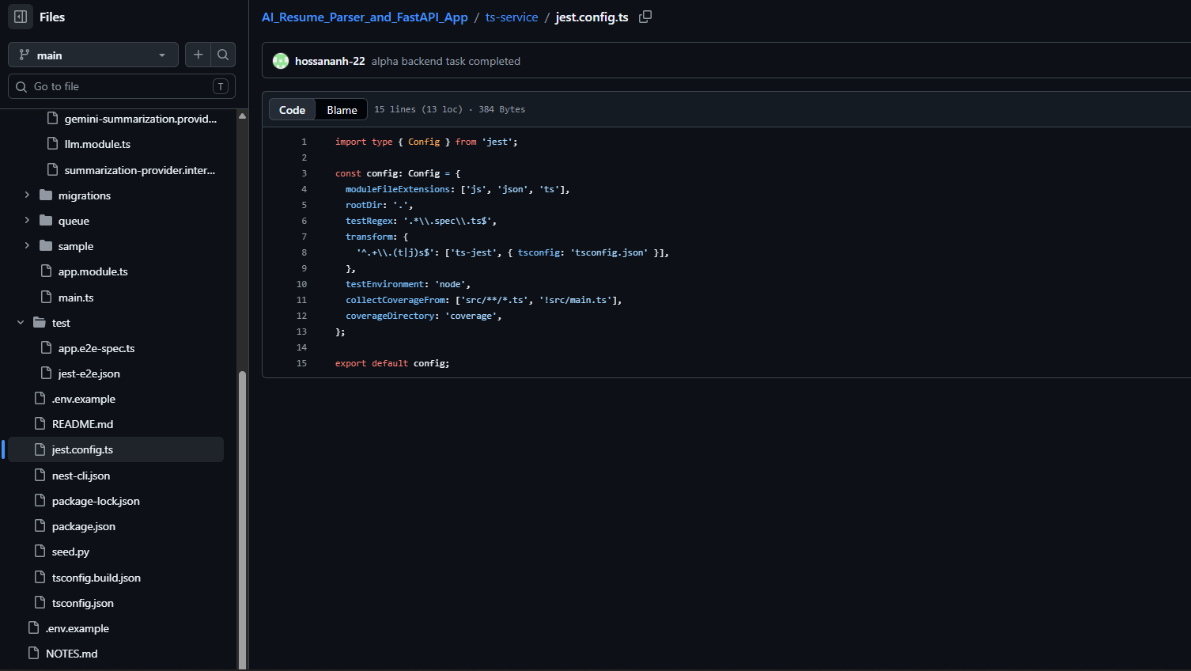Select jest.config.ts in file tree
This screenshot has height=671, width=1191.
tap(82, 449)
